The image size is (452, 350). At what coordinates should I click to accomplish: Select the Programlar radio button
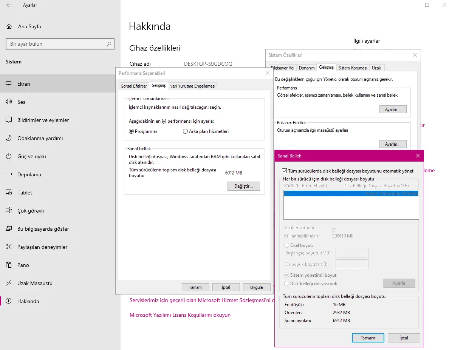(132, 131)
